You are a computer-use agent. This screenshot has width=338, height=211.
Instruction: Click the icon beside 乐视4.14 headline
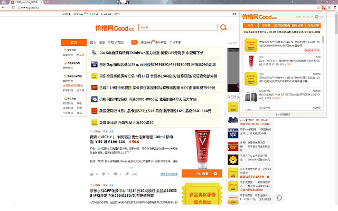pos(95,88)
